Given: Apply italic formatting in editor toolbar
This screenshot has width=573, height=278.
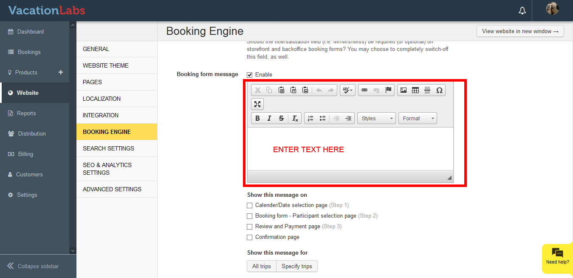Looking at the screenshot, I should (x=269, y=119).
